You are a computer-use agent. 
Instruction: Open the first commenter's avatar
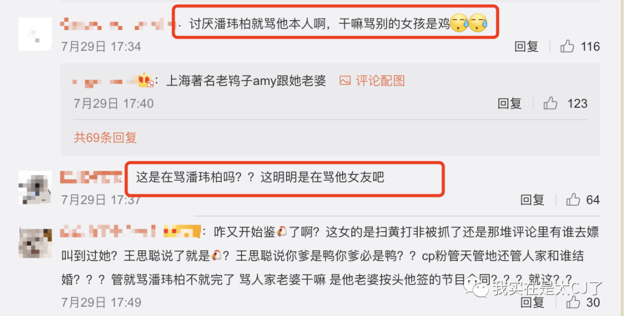(x=35, y=34)
